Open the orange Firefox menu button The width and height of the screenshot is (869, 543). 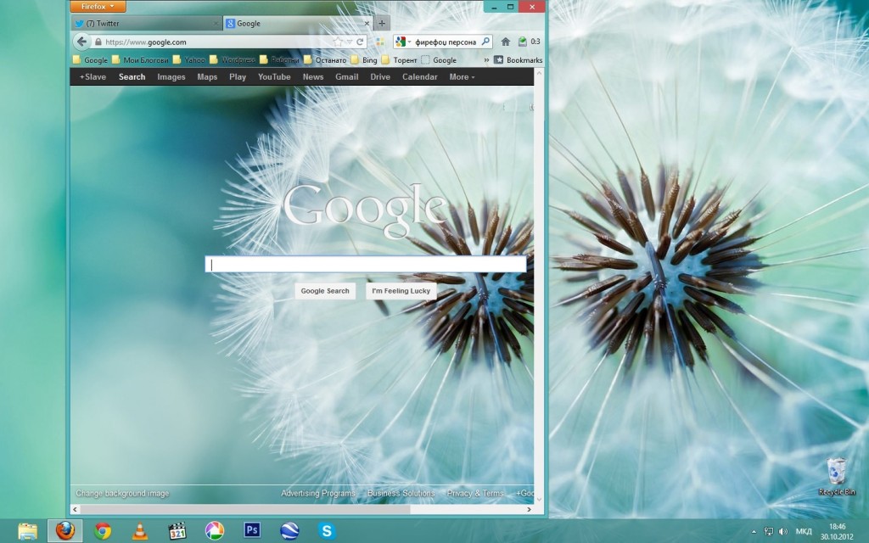[98, 6]
